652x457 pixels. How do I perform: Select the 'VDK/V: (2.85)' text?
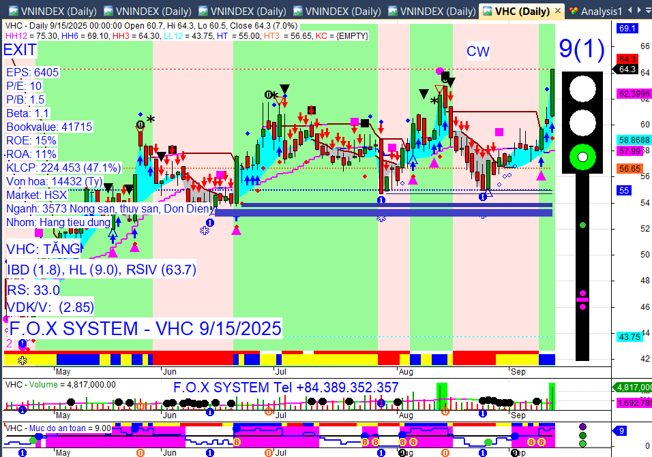(x=50, y=307)
